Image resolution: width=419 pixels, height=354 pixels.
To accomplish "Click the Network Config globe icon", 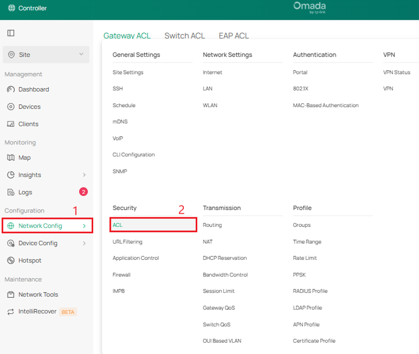I will 11,226.
